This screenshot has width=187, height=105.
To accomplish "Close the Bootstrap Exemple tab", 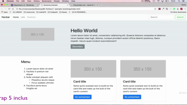I will pyautogui.click(x=67, y=5).
